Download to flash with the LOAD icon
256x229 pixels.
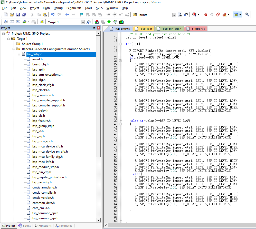click(x=42, y=22)
